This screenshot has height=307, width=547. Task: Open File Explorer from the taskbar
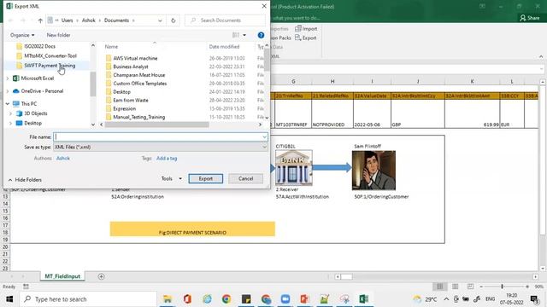click(168, 299)
